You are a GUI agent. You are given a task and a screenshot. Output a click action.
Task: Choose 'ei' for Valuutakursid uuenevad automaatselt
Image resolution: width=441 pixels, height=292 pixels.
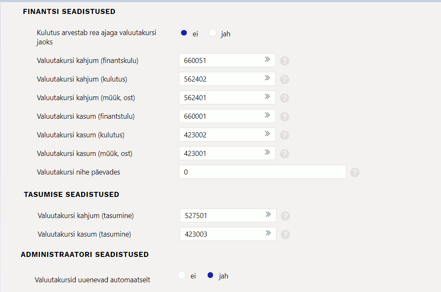click(x=182, y=276)
